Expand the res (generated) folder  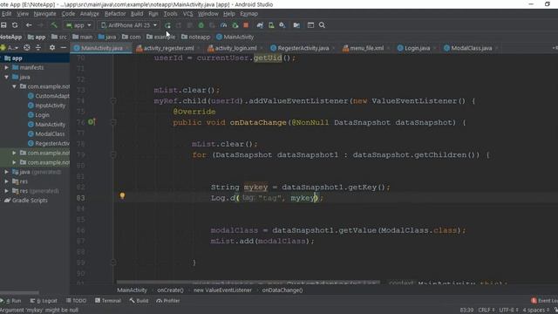[6, 191]
